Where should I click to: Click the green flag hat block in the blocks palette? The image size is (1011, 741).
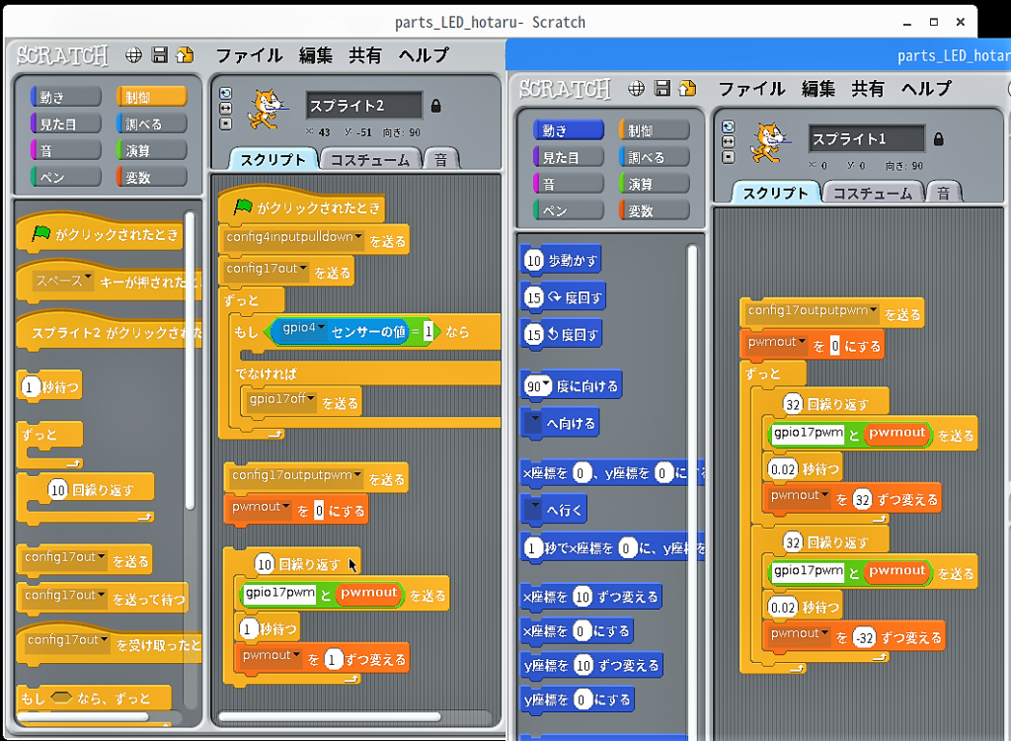click(99, 235)
